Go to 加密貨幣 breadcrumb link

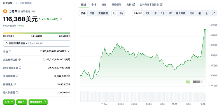8,3
